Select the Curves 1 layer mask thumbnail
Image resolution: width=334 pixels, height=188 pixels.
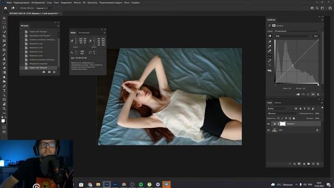[x=282, y=124]
